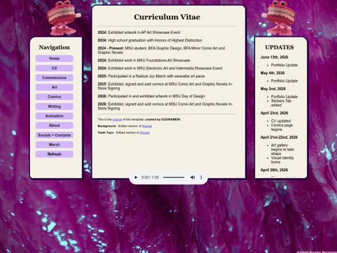Open the CV page

click(x=54, y=68)
